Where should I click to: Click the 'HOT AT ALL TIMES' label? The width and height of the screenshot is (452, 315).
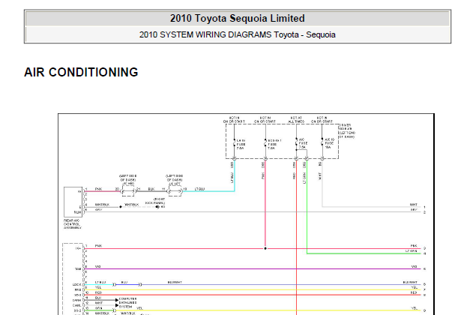(x=296, y=120)
